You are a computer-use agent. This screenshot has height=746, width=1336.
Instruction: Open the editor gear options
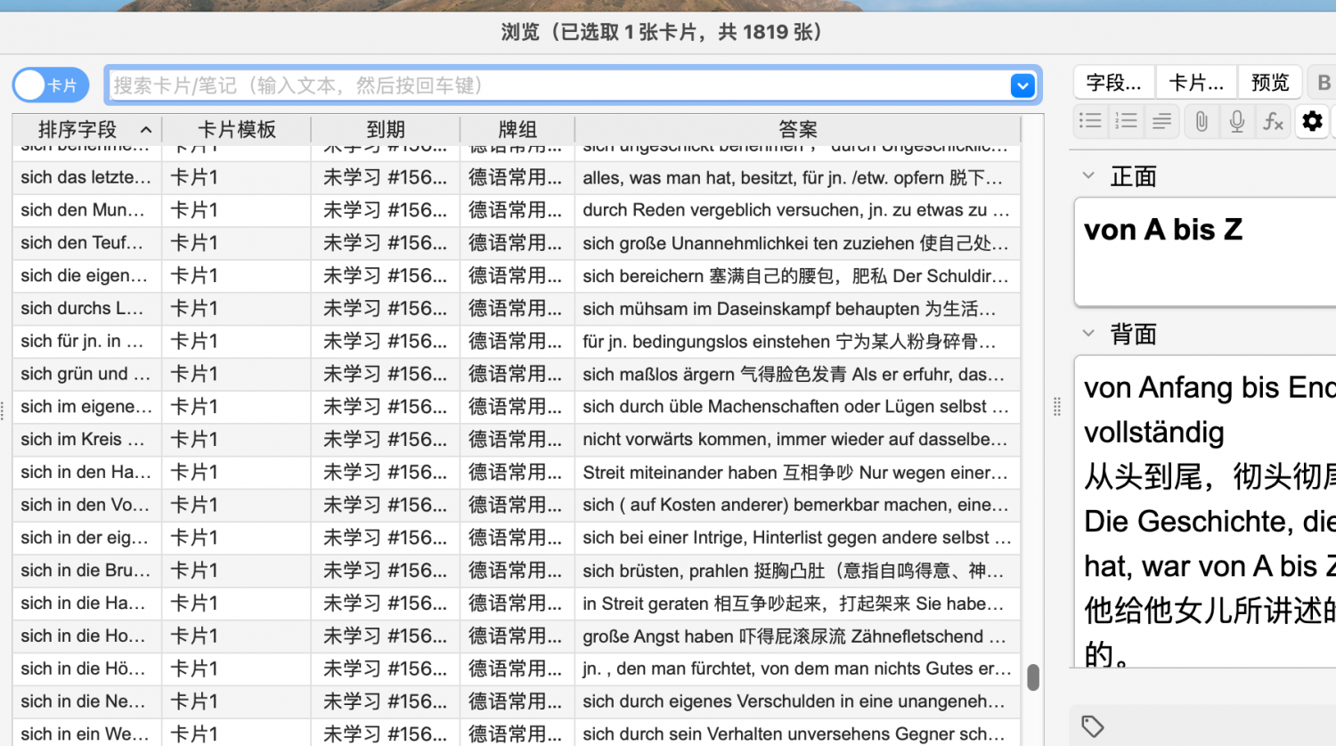coord(1312,121)
